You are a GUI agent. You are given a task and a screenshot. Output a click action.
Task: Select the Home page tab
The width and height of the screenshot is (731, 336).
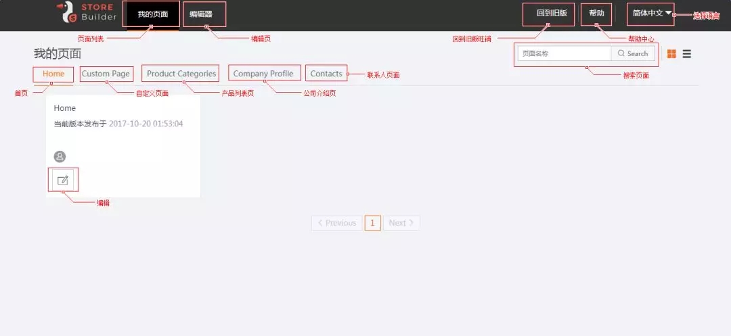click(x=53, y=74)
